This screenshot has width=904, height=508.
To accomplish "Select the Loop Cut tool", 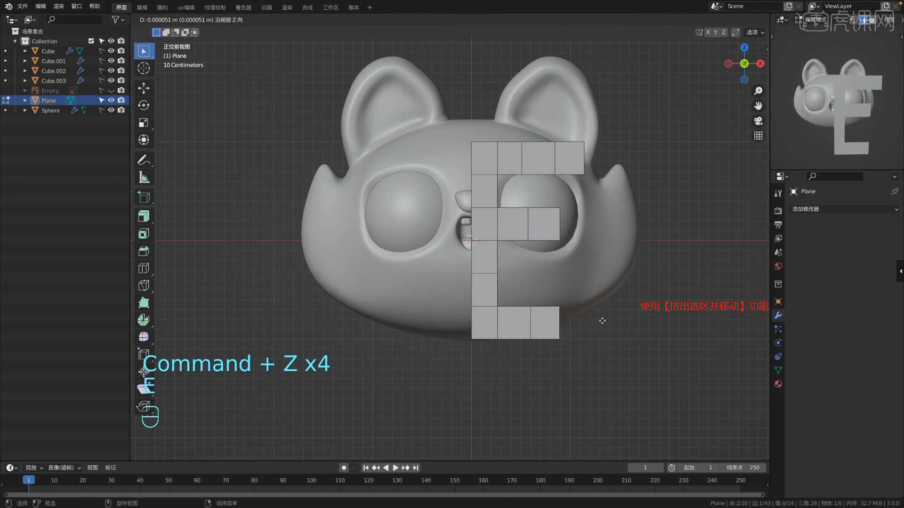I will (x=144, y=268).
